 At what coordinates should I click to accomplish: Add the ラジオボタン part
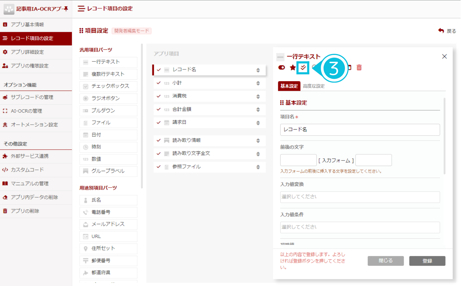(x=108, y=98)
